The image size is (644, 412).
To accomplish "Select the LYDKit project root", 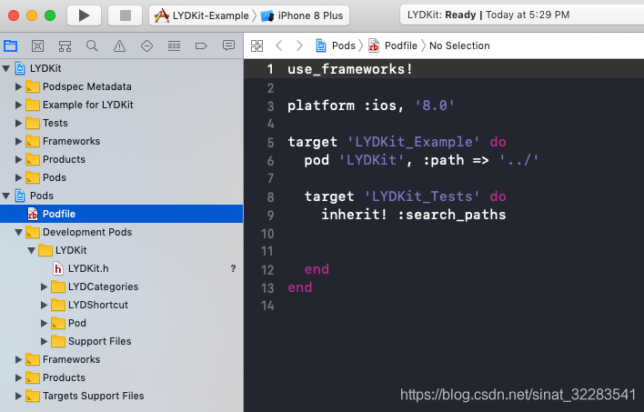I will [122, 68].
